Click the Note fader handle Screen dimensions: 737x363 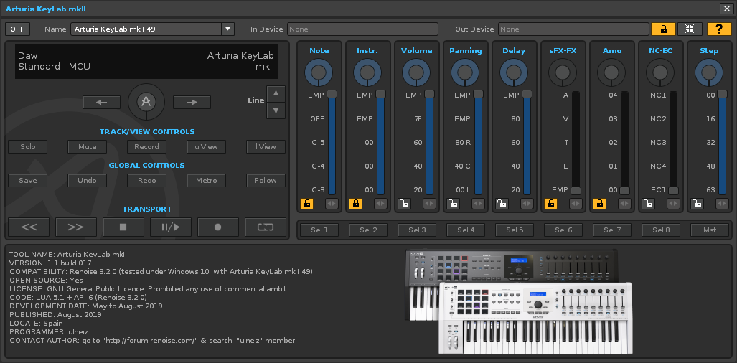coord(332,94)
